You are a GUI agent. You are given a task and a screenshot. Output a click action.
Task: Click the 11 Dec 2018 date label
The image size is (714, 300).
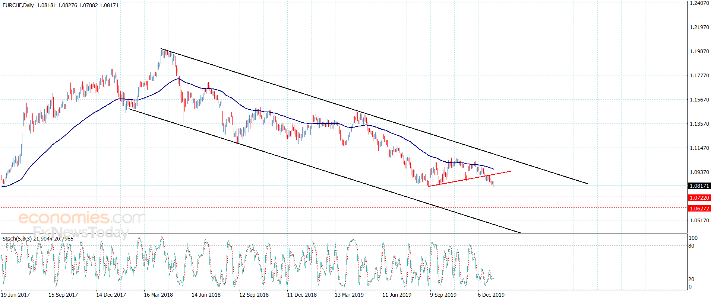point(302,295)
